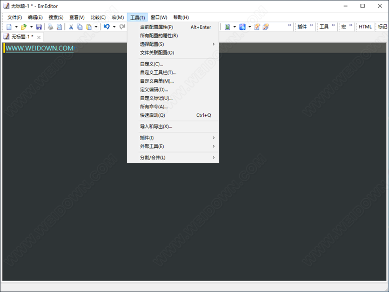The image size is (389, 292).
Task: Close the 无标题-1 document tab
Action: [x=39, y=37]
